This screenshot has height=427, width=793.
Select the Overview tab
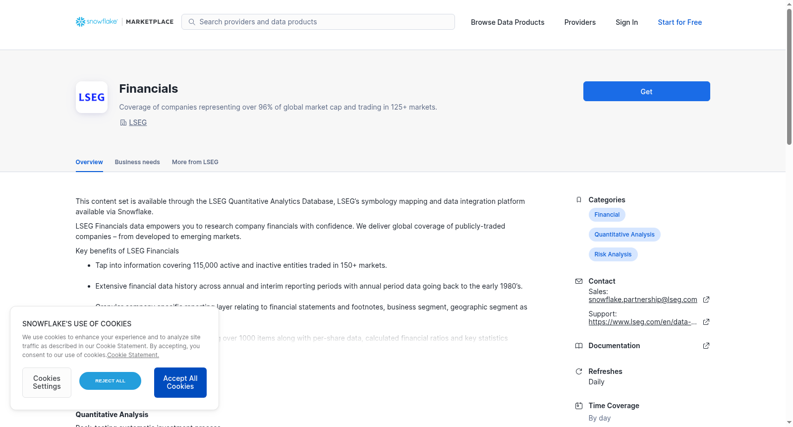pyautogui.click(x=89, y=162)
